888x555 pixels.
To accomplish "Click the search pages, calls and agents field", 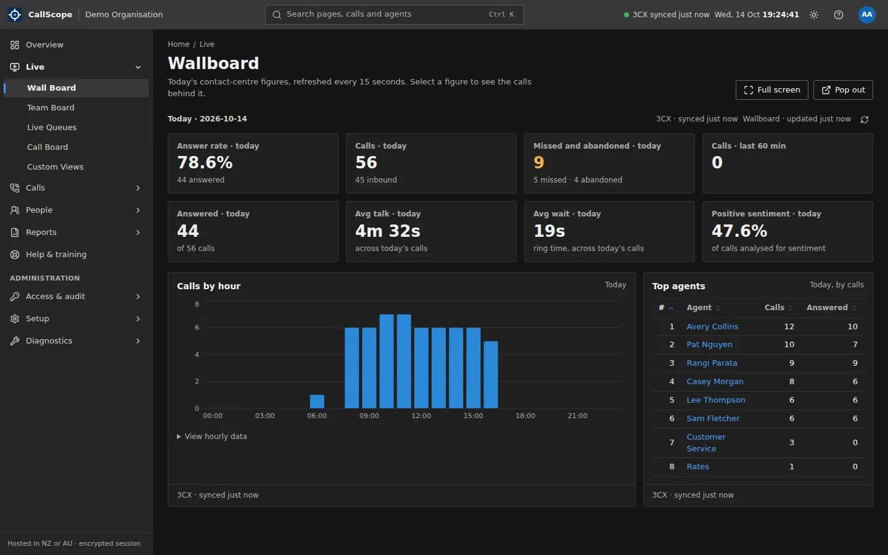I will tap(395, 15).
